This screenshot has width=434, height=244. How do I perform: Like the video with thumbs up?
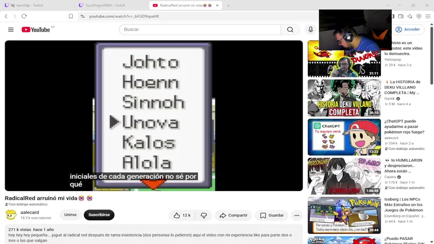(182, 215)
